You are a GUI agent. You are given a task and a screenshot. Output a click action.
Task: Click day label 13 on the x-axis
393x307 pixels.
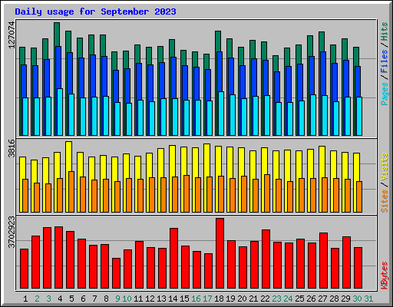(x=161, y=299)
